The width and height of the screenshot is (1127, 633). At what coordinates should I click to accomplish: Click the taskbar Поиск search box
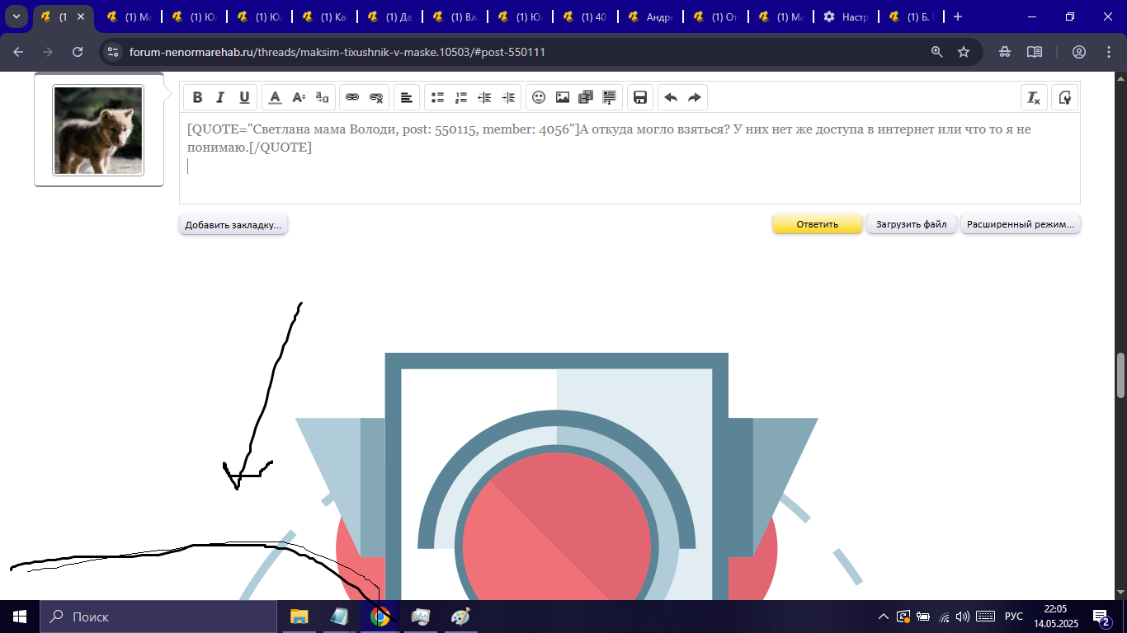coord(158,617)
